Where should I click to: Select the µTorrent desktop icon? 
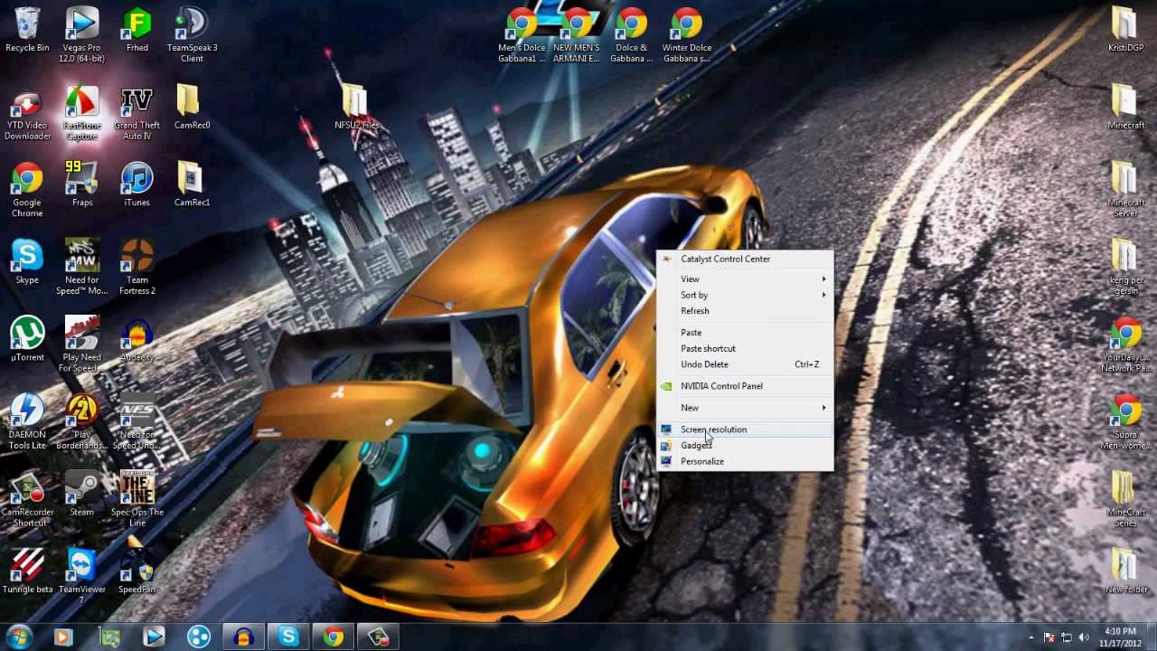(x=27, y=340)
